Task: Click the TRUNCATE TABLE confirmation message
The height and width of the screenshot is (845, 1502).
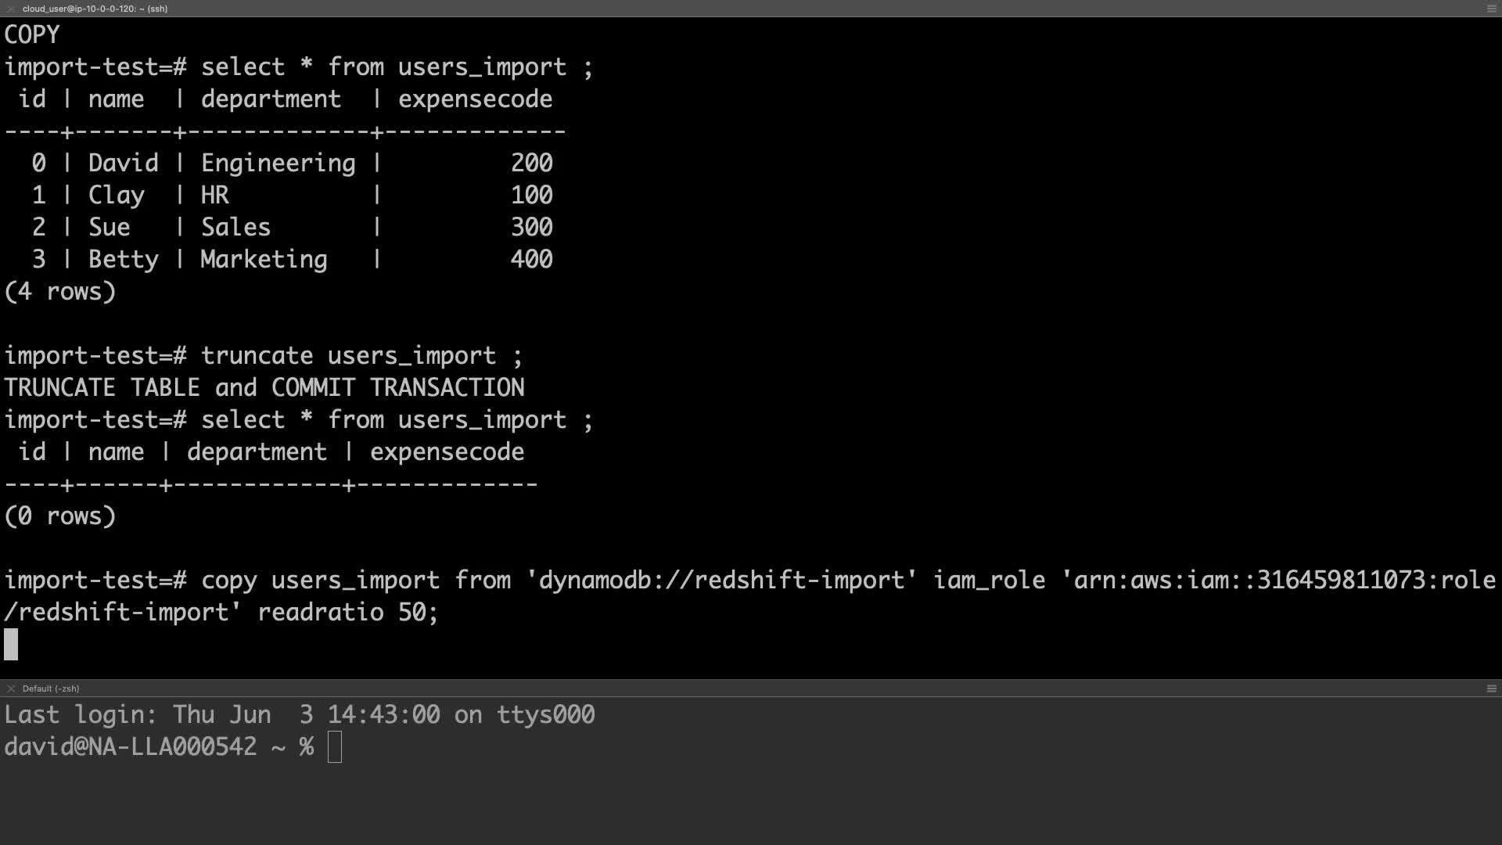Action: tap(264, 388)
